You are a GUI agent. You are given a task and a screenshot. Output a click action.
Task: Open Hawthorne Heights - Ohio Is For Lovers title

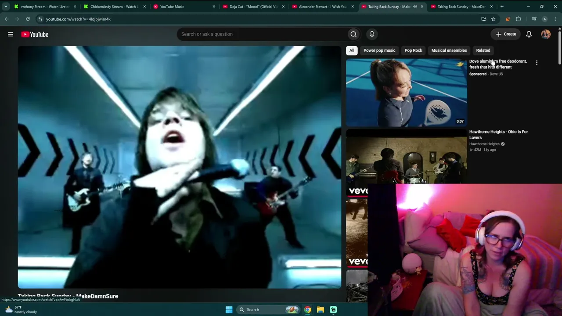[x=499, y=134]
